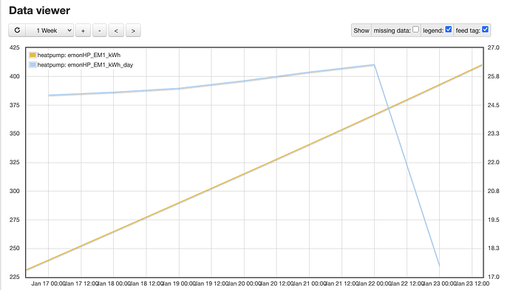The width and height of the screenshot is (510, 290).
Task: Click the left axis label 275
Action: [x=14, y=220]
